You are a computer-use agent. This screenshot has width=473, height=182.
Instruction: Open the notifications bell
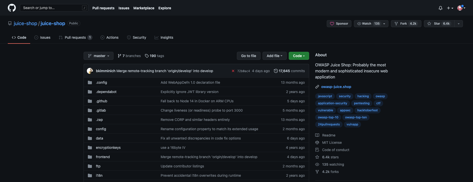(x=440, y=8)
